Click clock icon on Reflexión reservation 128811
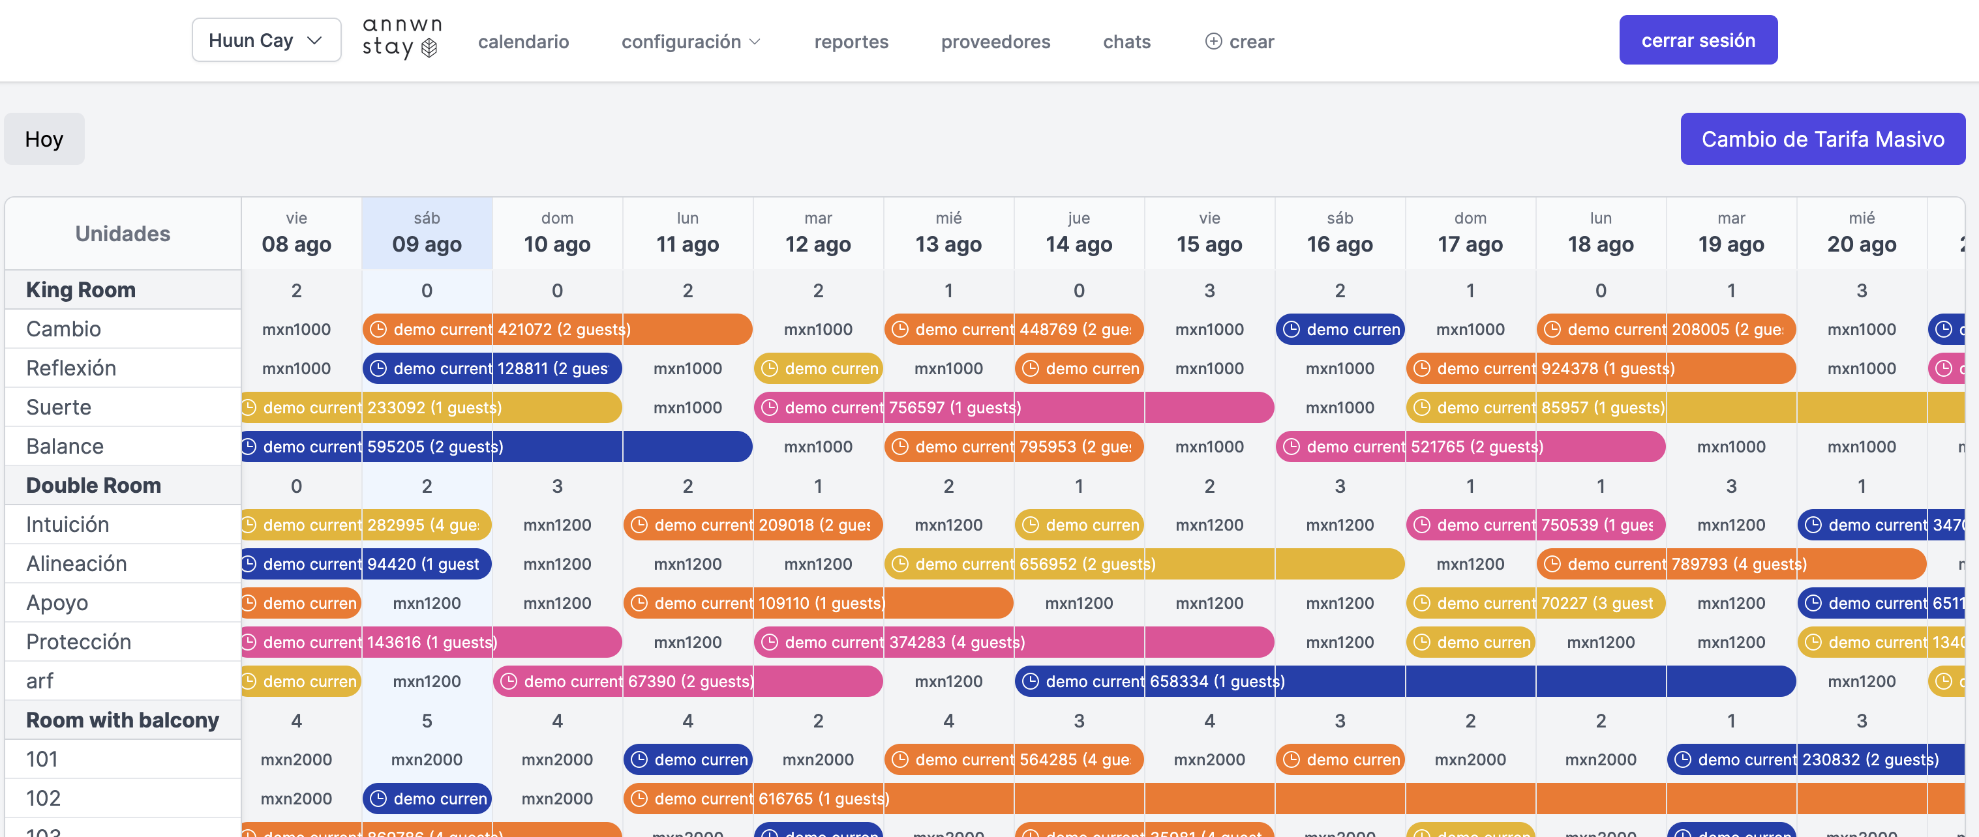This screenshot has height=837, width=1979. (378, 368)
